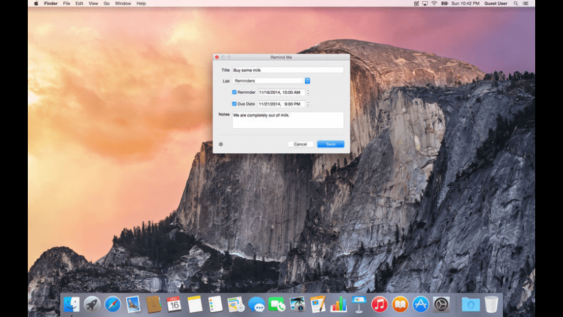Open Spotlight search magnifier icon
The width and height of the screenshot is (563, 317).
click(516, 3)
